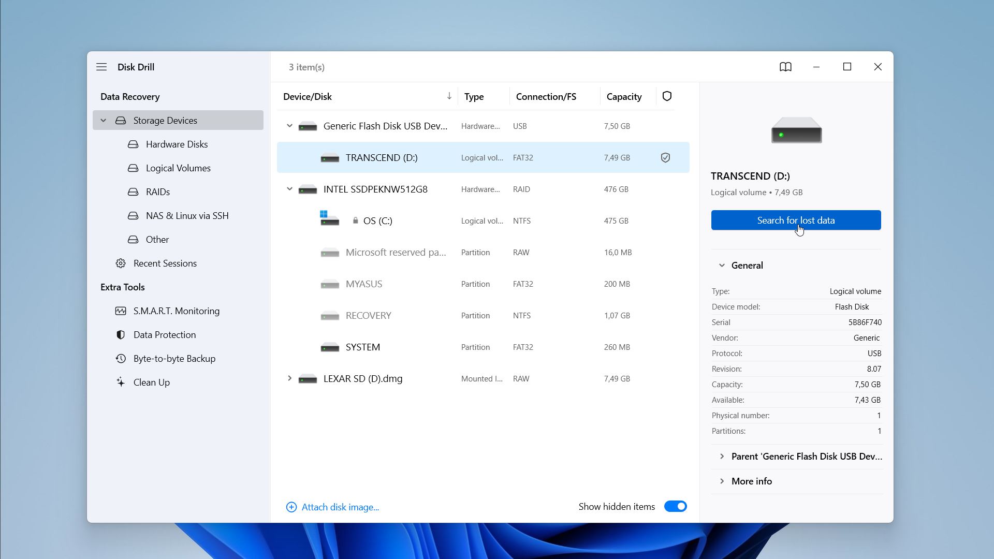Select the NAS & Linux via SSH icon

click(133, 215)
